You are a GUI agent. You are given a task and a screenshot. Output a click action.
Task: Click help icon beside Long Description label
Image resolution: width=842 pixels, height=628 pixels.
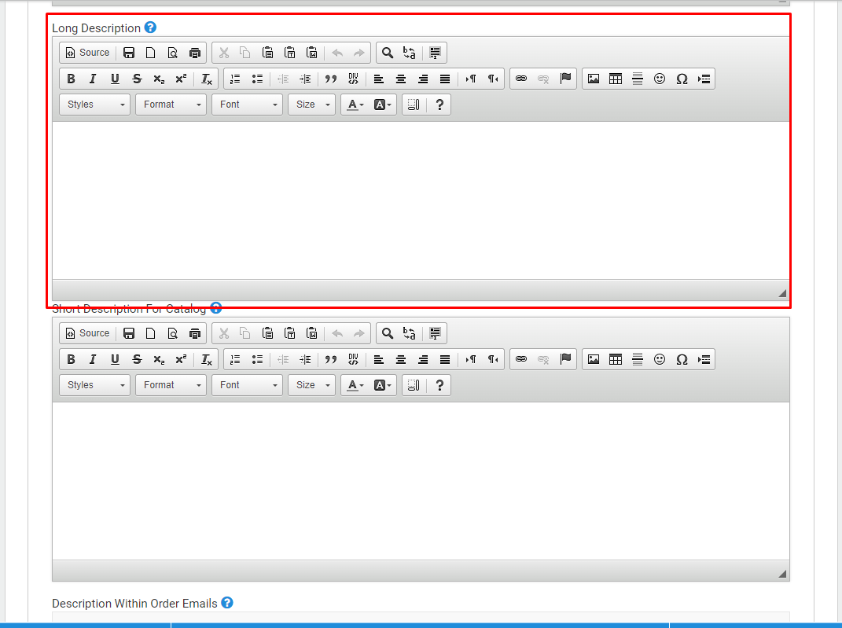(x=150, y=28)
